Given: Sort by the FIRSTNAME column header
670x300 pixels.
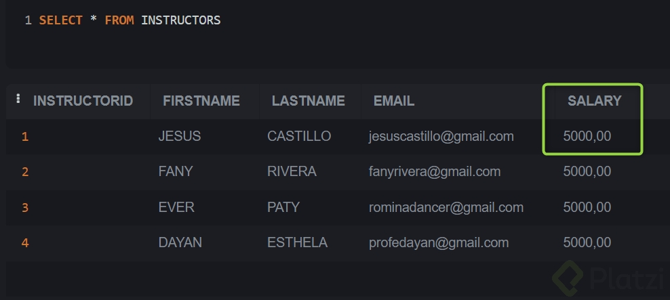Looking at the screenshot, I should pyautogui.click(x=201, y=101).
